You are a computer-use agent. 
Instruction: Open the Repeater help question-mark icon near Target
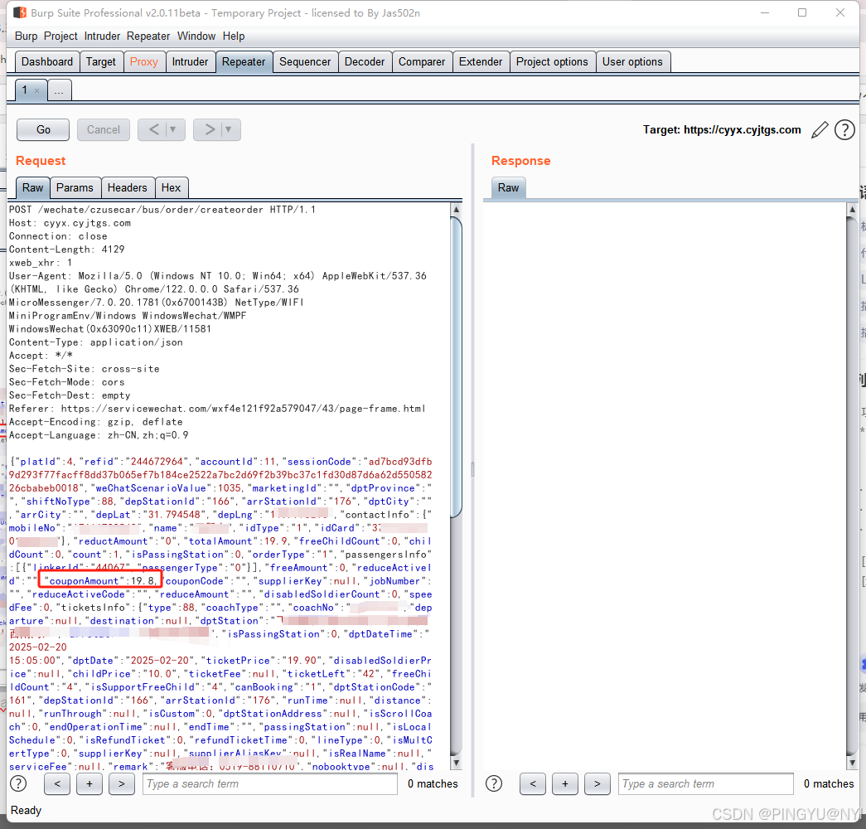tap(844, 130)
